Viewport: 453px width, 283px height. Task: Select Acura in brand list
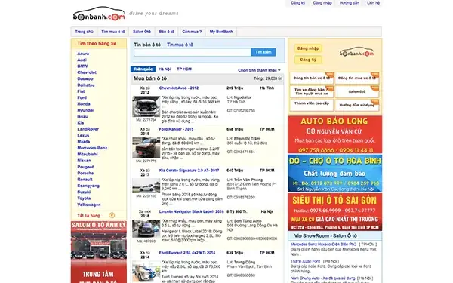(83, 54)
